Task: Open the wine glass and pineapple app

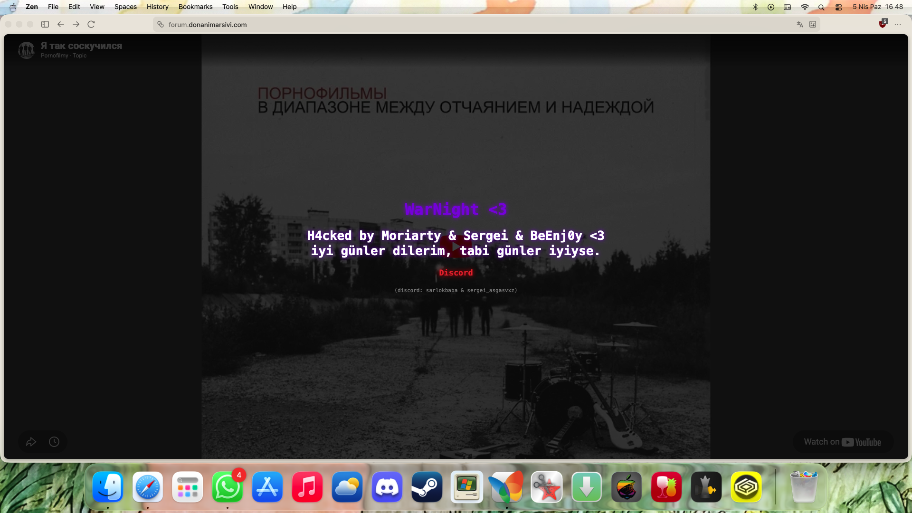Action: click(x=666, y=487)
